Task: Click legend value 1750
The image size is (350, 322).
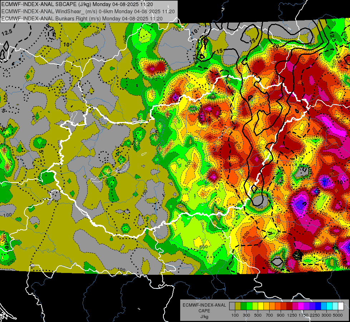Action: 304,315
